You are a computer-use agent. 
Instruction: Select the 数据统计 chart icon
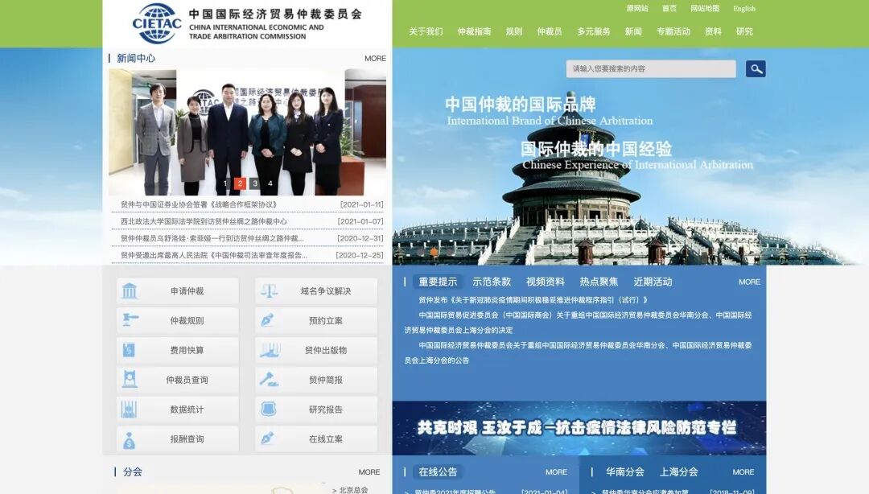point(129,410)
